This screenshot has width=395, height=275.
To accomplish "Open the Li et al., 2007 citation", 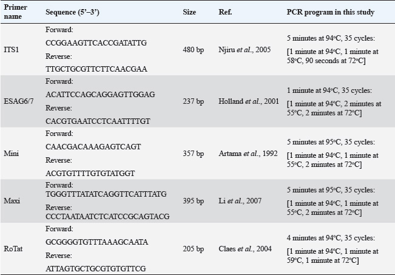I will tap(239, 201).
